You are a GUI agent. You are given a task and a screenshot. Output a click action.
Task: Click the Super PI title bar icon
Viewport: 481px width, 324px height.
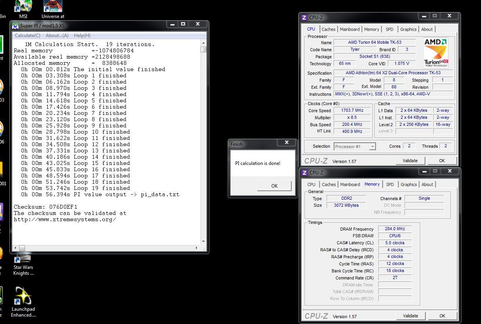[x=16, y=25]
